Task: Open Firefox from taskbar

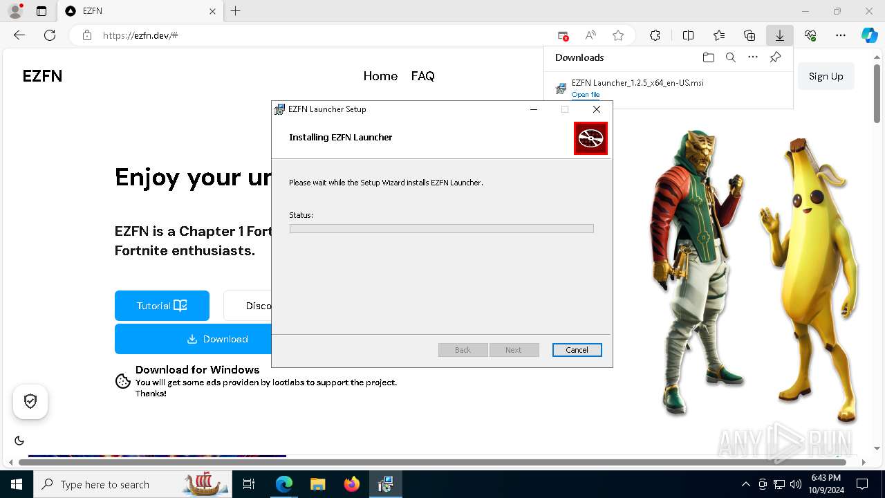Action: tap(351, 484)
